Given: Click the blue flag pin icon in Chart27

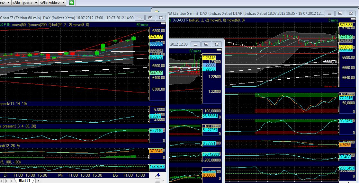Looking at the screenshot, I should click(x=157, y=175).
